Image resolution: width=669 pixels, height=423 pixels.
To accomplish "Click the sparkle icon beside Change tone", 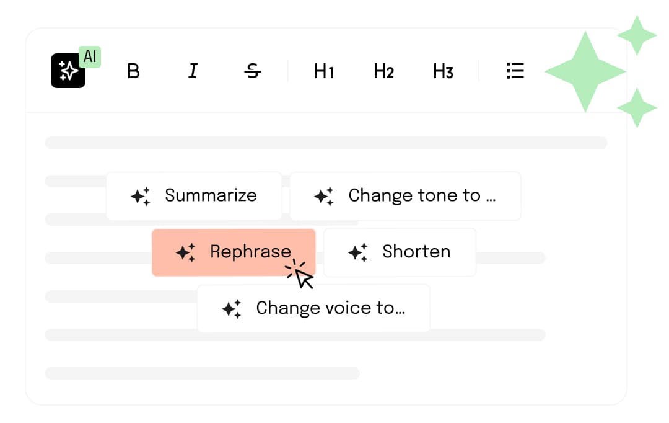I will (x=324, y=196).
